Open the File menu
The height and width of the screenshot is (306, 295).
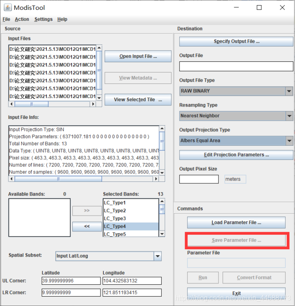(x=6, y=19)
